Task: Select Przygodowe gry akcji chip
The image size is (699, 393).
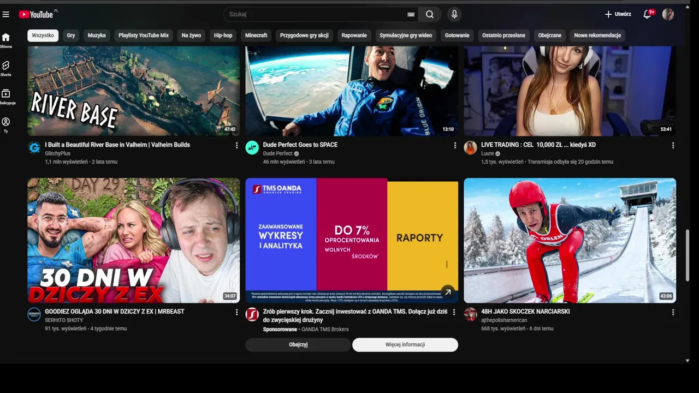Action: pos(304,35)
